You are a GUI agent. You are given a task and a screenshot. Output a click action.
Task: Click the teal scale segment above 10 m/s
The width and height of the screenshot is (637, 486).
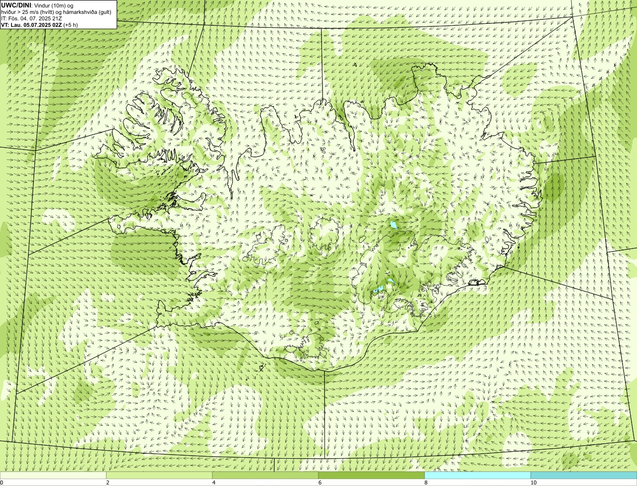click(x=584, y=476)
